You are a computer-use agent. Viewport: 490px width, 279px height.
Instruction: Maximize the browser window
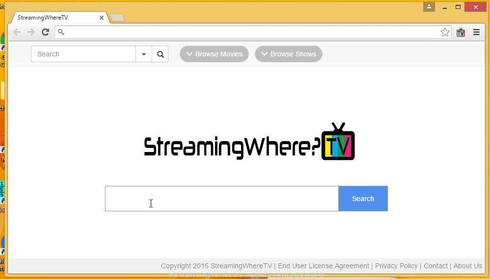pos(458,7)
